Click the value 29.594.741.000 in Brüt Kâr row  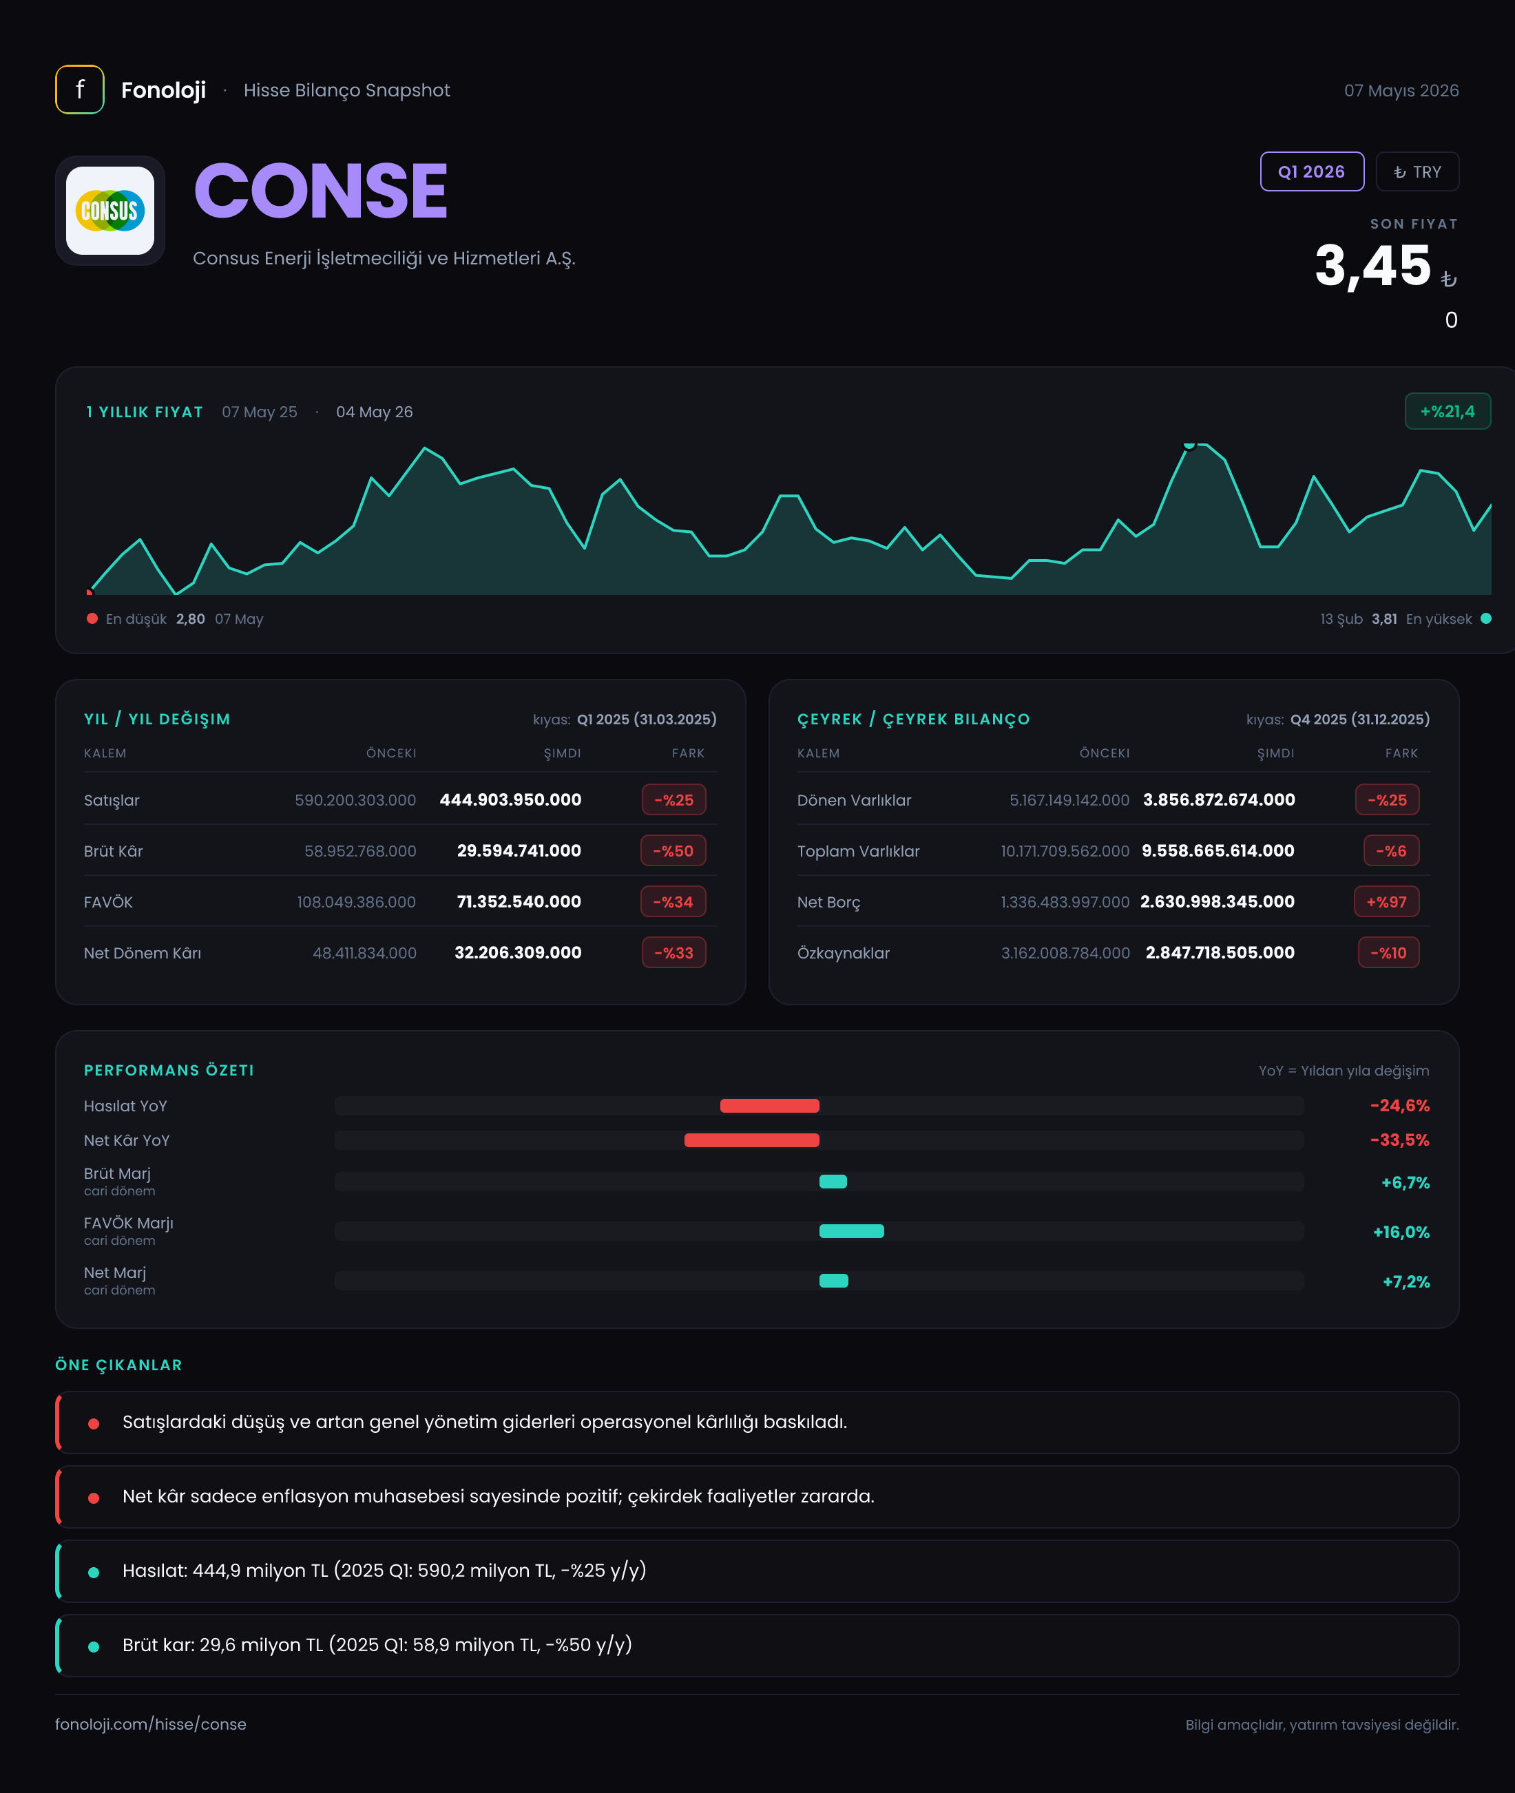click(x=519, y=851)
